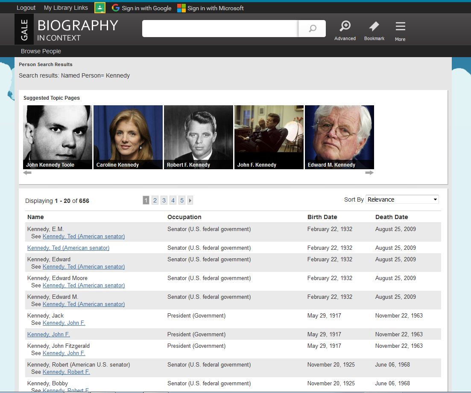Screen dimensions: 471x393
Task: Click Sign in with Microsoft
Action: click(x=211, y=8)
